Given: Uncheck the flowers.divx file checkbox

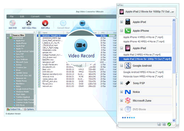Looking at the screenshot, I should [39, 84].
